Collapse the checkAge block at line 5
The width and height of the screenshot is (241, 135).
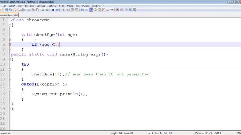pyautogui.click(x=10, y=40)
